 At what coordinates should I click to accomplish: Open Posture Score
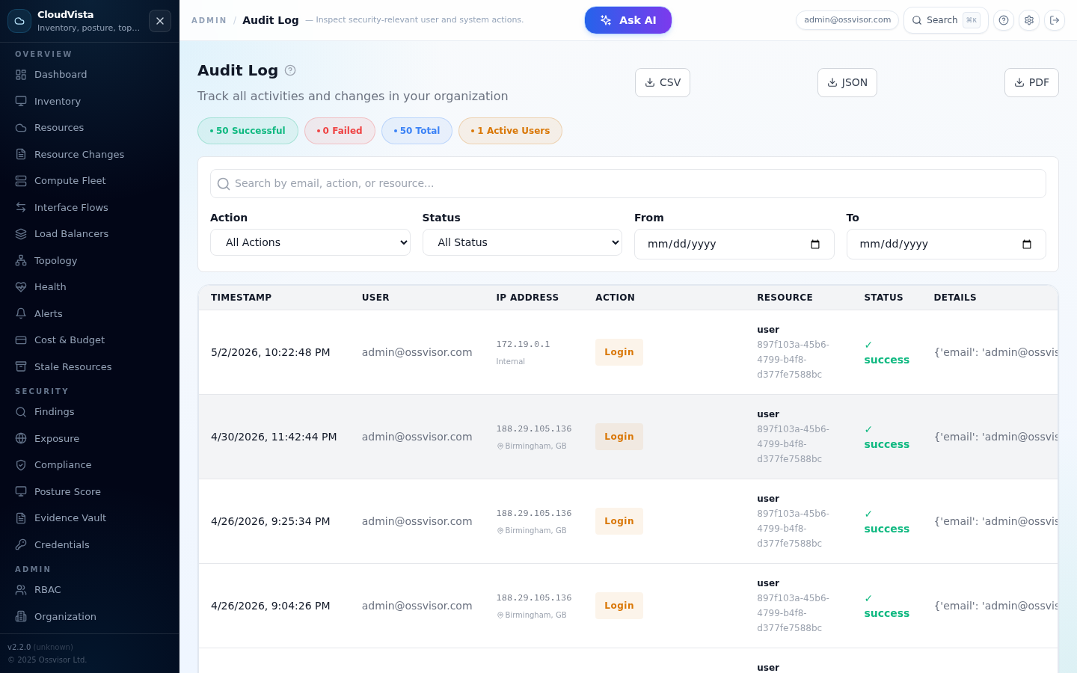pos(90,491)
